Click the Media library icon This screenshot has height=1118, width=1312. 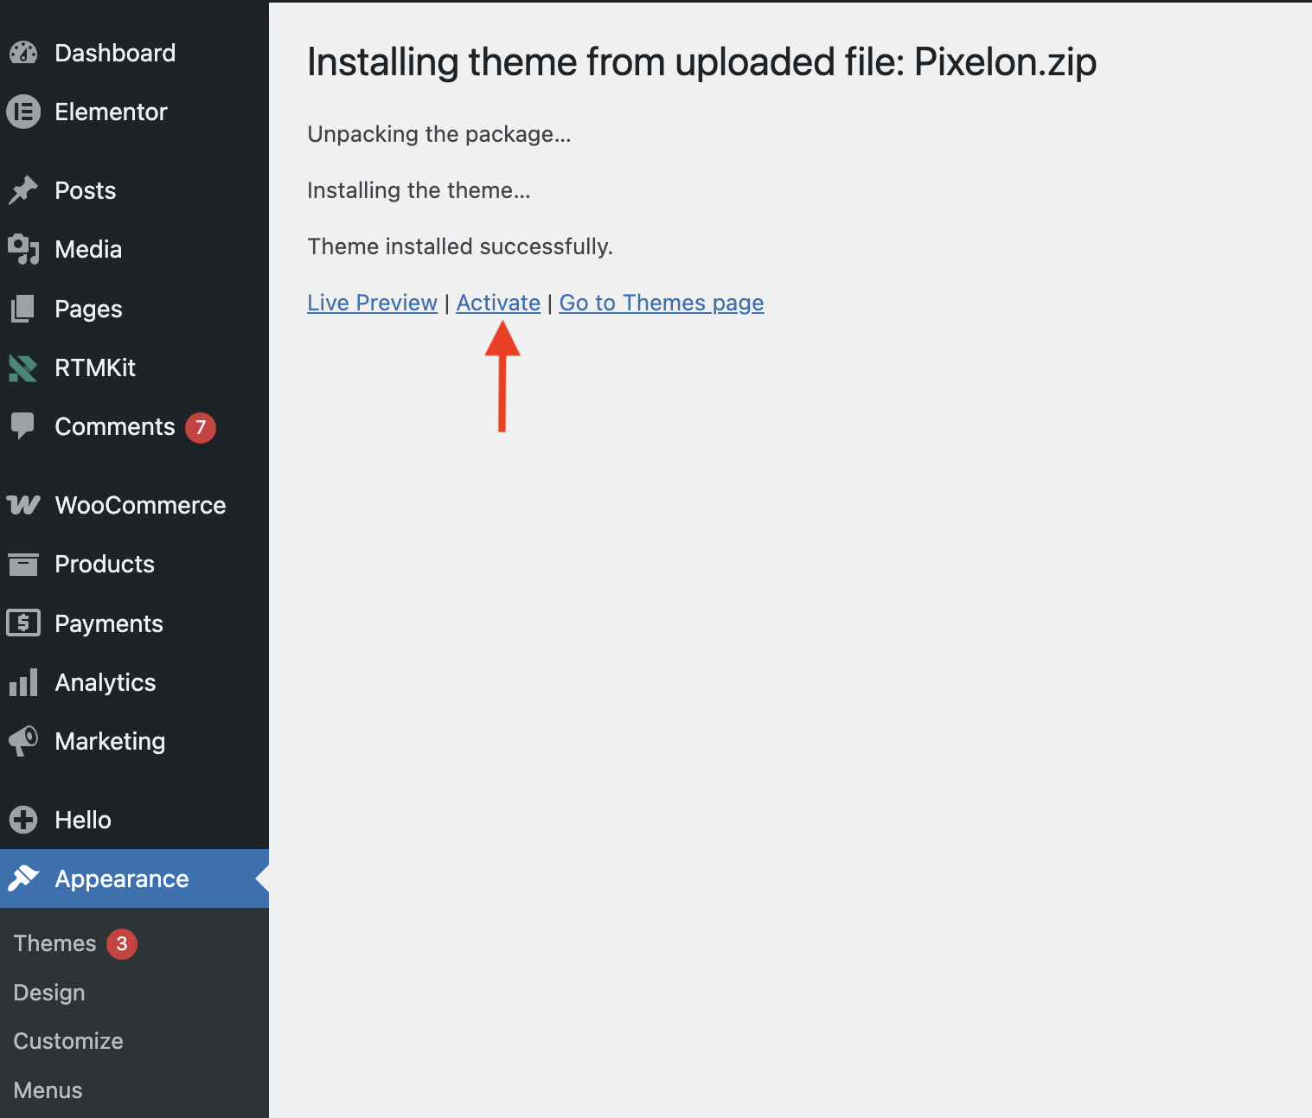point(23,250)
